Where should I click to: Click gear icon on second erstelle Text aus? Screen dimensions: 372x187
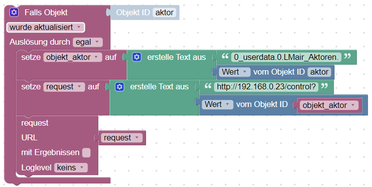[x=120, y=87]
